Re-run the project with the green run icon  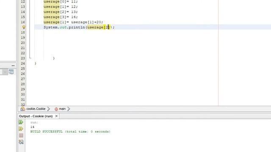[21, 122]
